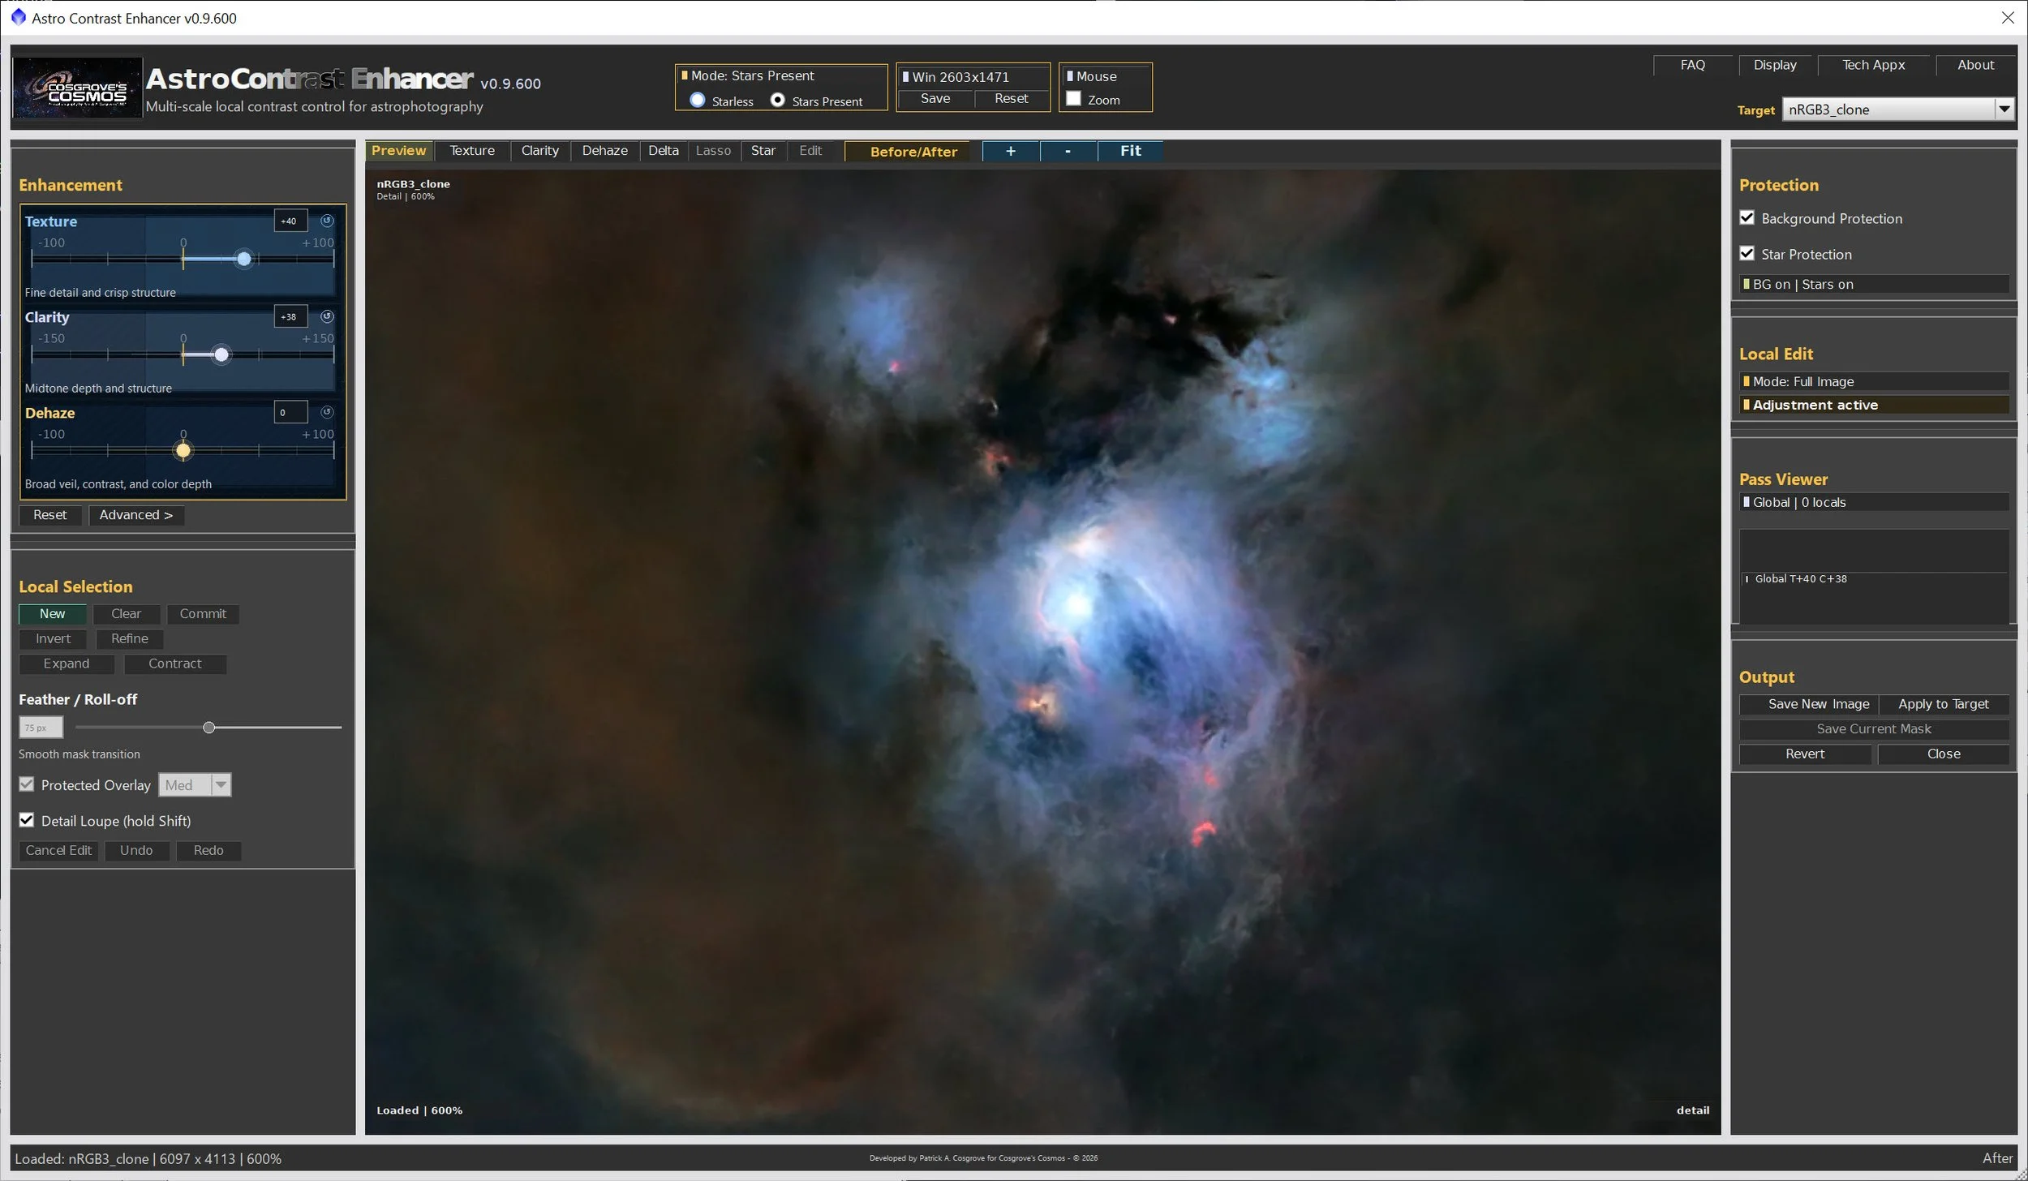Click the Contract selection button
This screenshot has height=1181, width=2028.
click(x=175, y=664)
